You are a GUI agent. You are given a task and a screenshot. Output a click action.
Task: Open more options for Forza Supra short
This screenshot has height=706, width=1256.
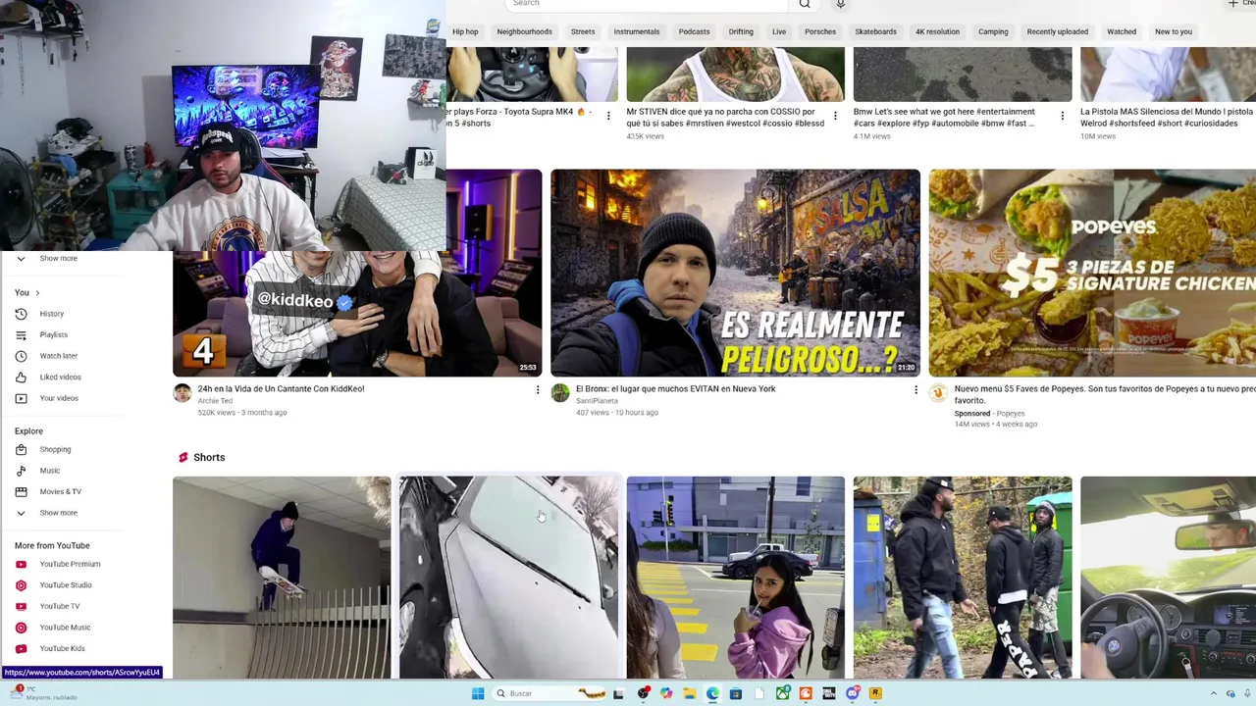pyautogui.click(x=608, y=117)
